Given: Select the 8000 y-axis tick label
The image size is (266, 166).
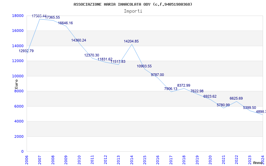Looking at the screenshot, I should click(19, 91).
